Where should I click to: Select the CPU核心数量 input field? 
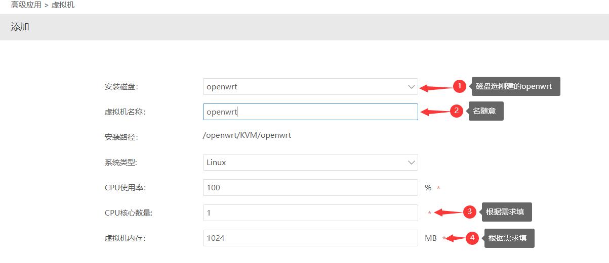310,213
